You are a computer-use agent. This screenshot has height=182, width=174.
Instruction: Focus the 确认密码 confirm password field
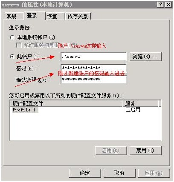tap(93, 80)
